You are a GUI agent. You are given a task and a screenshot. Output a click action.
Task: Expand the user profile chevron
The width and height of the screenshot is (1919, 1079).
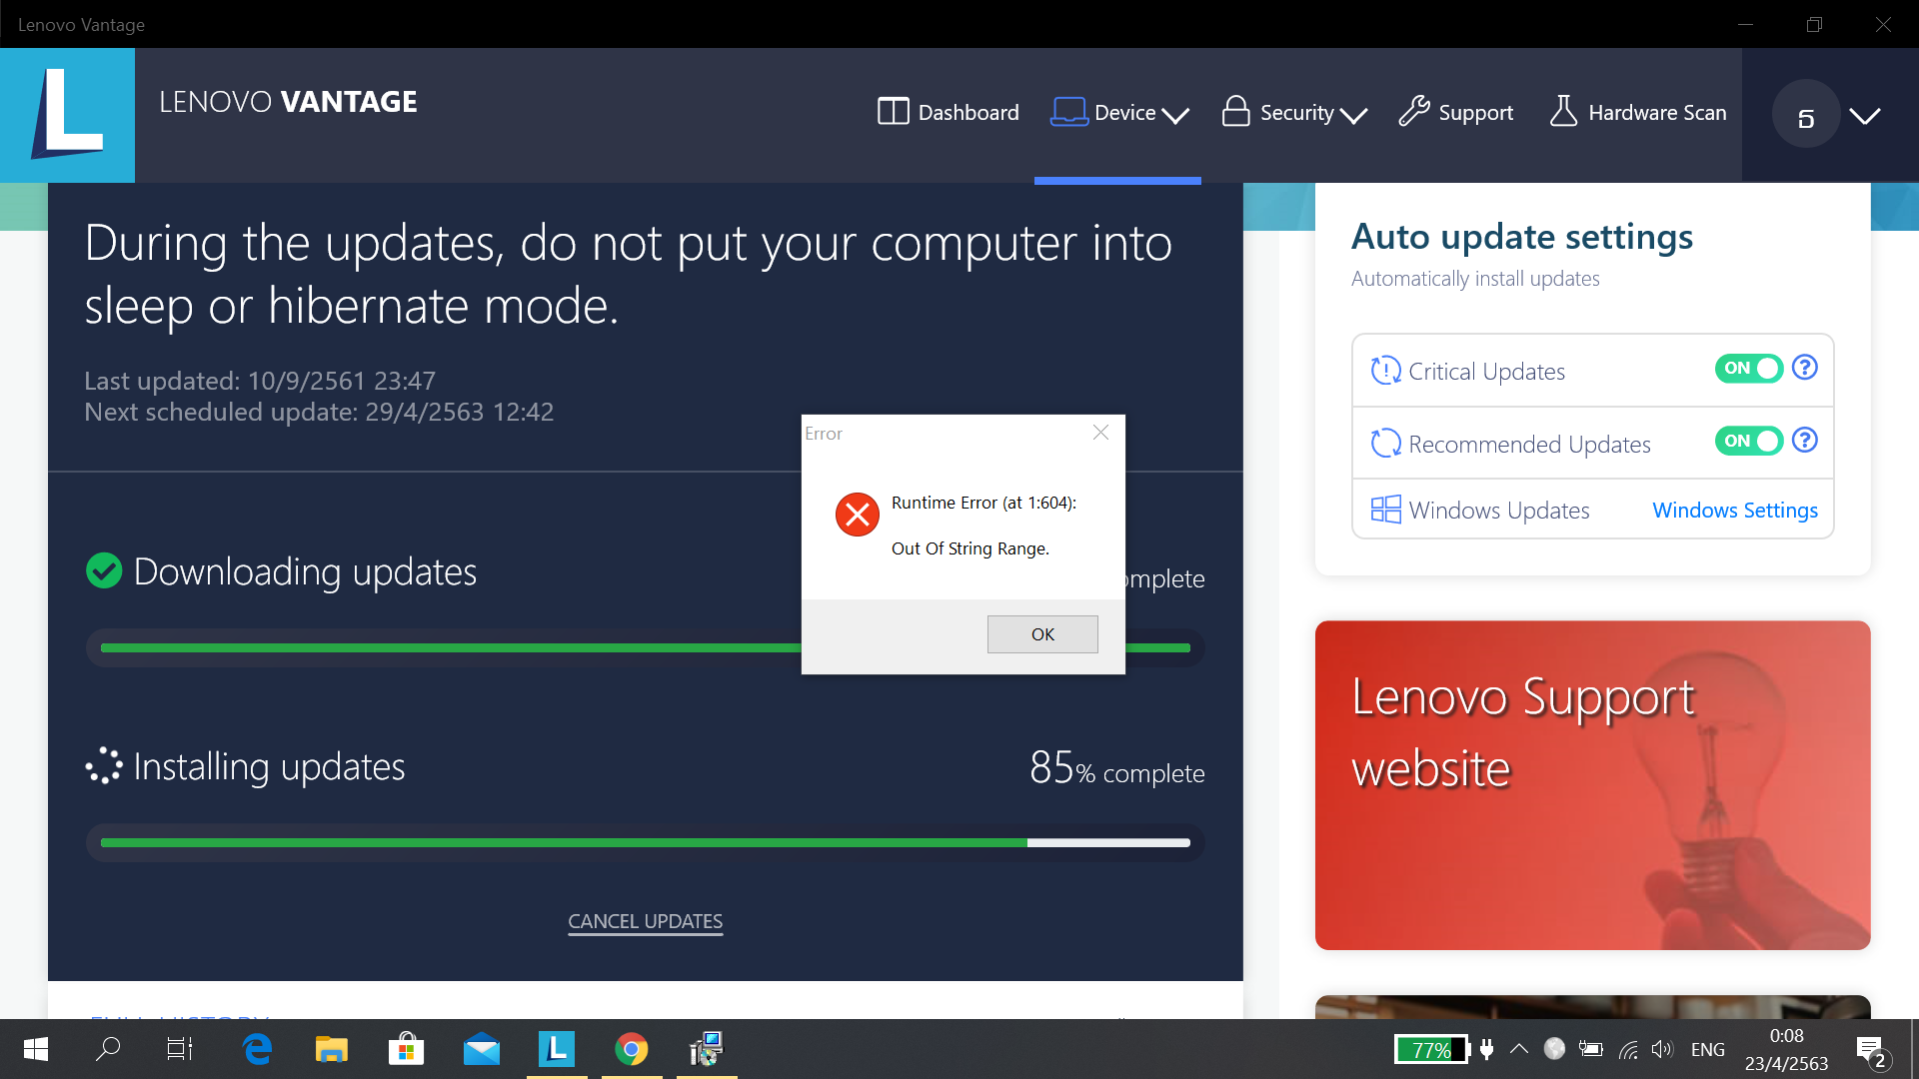pos(1864,116)
